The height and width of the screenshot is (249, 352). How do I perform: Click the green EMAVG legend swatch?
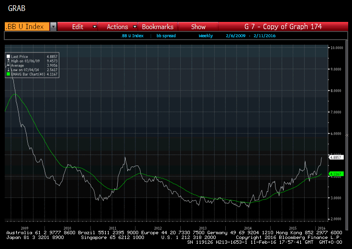click(8, 74)
